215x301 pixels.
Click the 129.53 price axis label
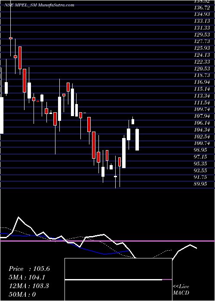click(x=202, y=35)
